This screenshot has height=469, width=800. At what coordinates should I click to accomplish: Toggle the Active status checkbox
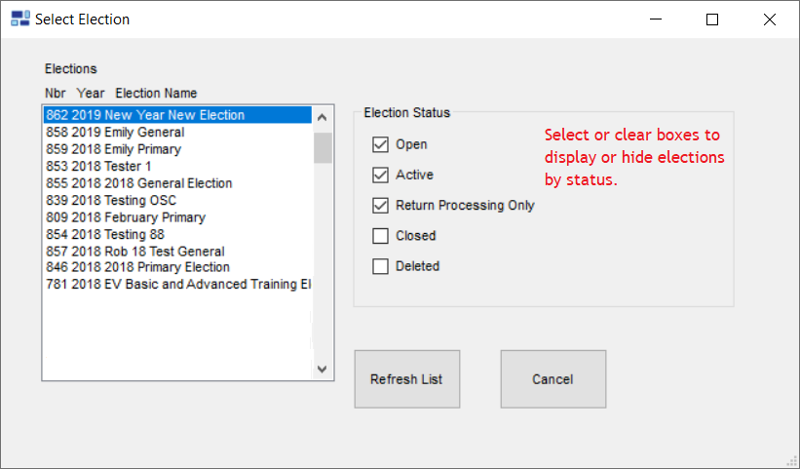(380, 176)
